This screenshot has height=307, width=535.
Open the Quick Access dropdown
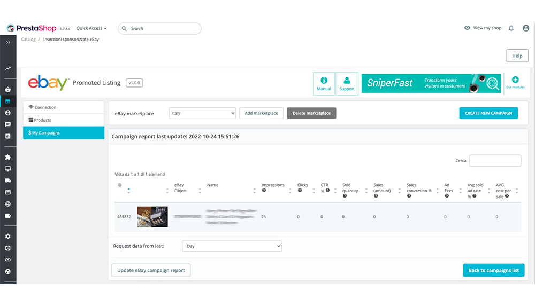[91, 28]
